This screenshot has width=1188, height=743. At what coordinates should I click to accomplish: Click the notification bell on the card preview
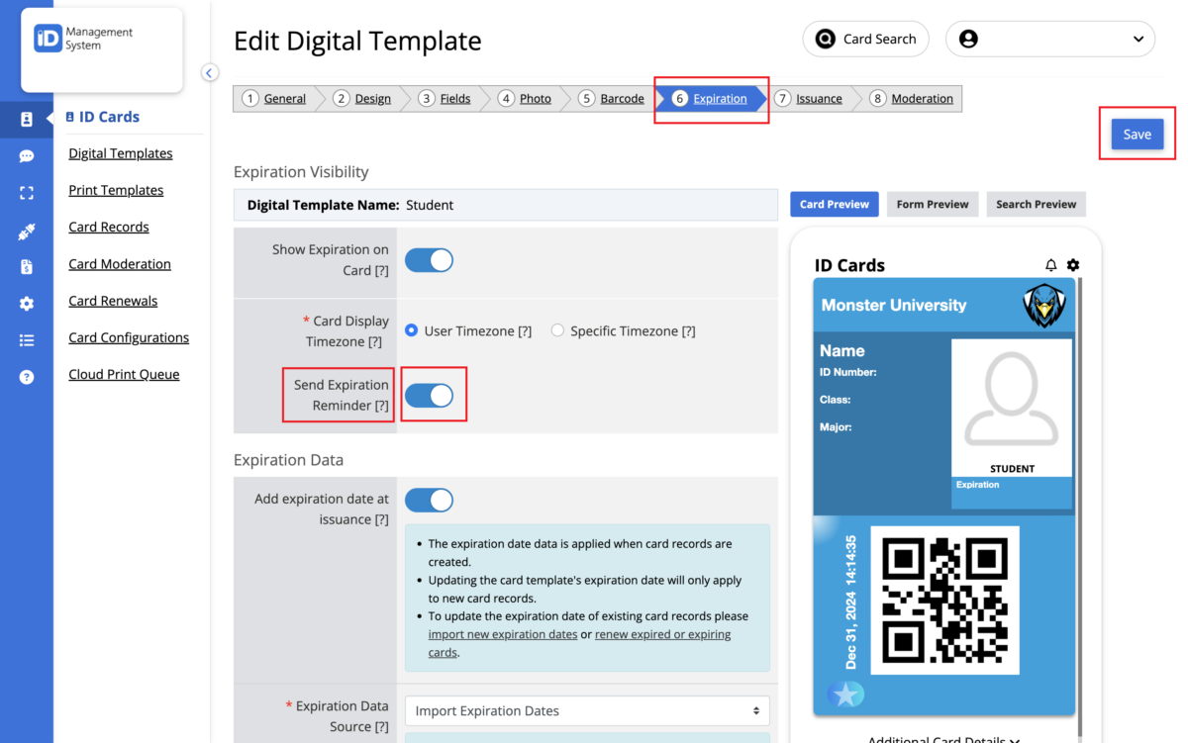[x=1051, y=265]
